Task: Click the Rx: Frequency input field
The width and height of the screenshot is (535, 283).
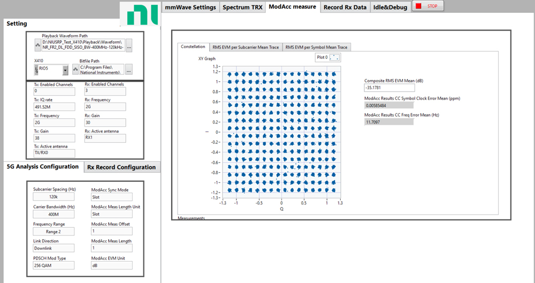Action: (x=105, y=106)
